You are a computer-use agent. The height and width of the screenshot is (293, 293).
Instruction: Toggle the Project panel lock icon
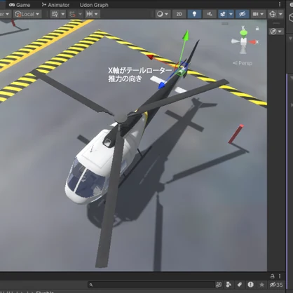[x=272, y=276]
